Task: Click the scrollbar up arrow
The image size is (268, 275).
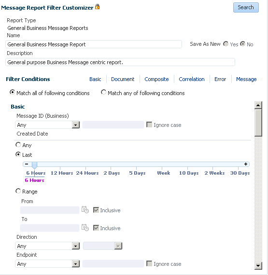Action: coord(258,105)
